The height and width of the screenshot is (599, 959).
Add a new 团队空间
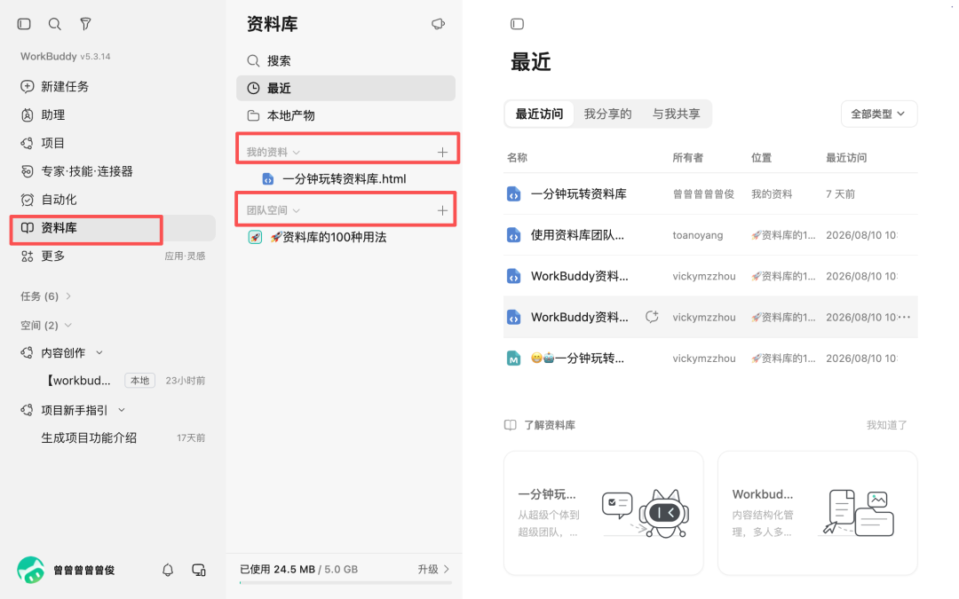[443, 210]
